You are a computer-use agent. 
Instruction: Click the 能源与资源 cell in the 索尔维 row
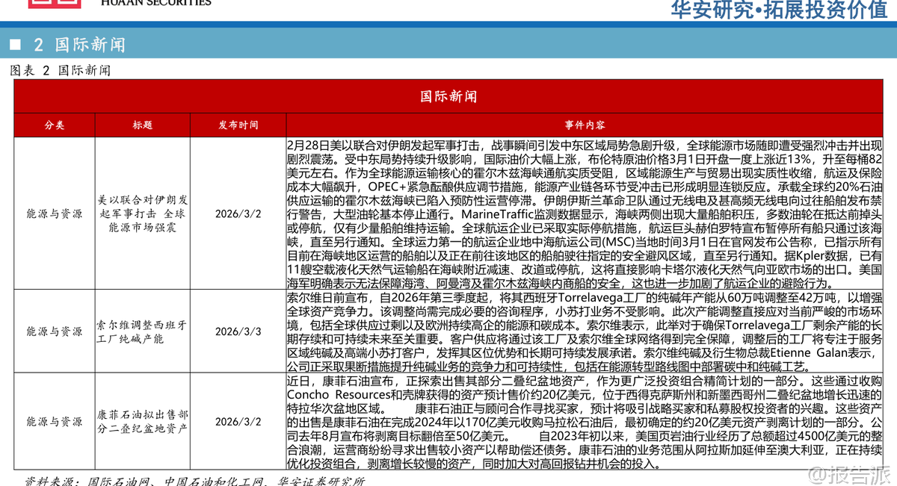(x=55, y=331)
